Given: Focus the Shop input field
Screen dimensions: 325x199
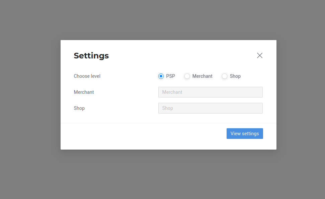Looking at the screenshot, I should tap(210, 108).
